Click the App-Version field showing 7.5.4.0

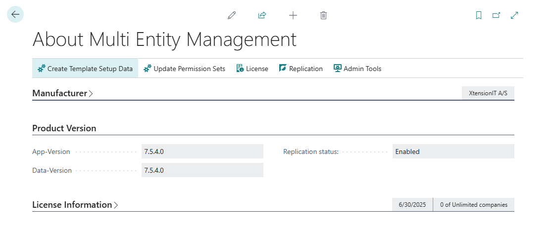point(202,151)
